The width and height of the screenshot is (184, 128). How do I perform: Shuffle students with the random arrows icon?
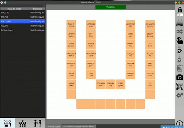(x=180, y=32)
